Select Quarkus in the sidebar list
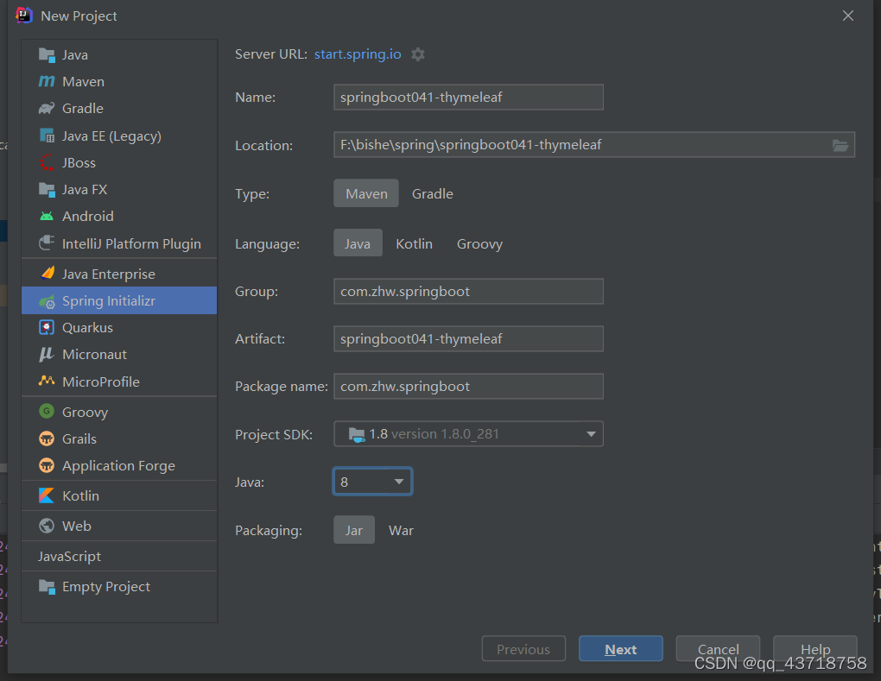 [119, 327]
